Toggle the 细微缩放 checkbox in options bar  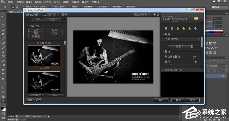[70, 7]
